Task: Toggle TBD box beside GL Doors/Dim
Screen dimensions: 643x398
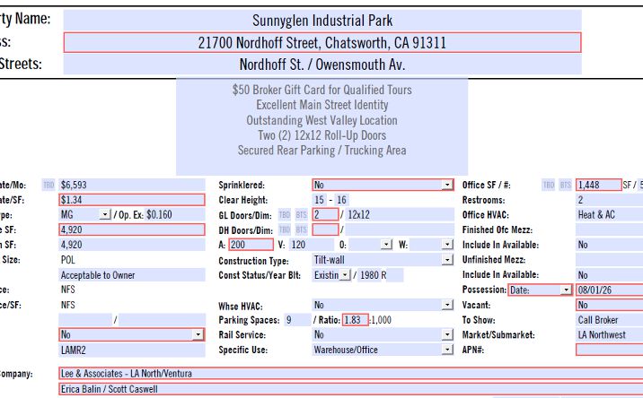Action: click(284, 215)
